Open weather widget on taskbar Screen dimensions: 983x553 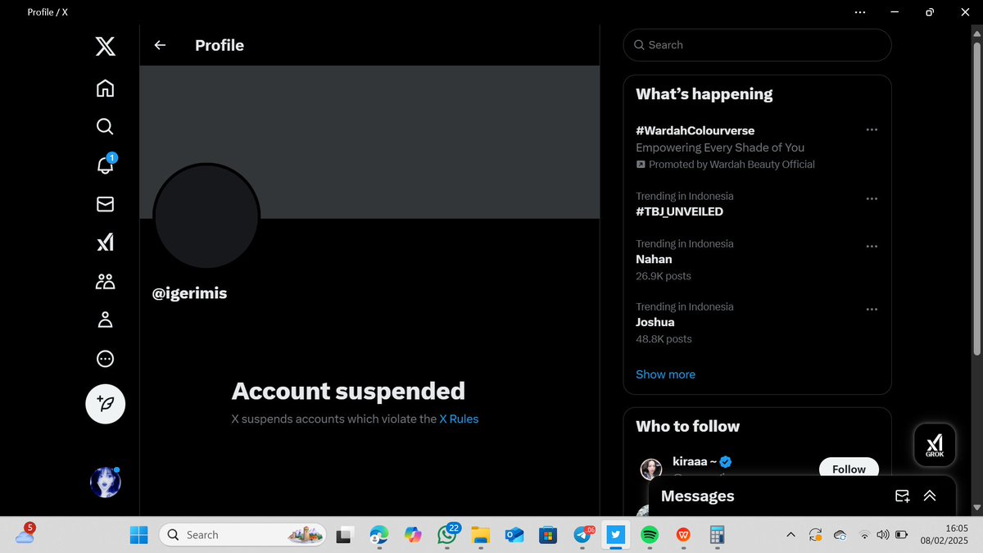(25, 534)
